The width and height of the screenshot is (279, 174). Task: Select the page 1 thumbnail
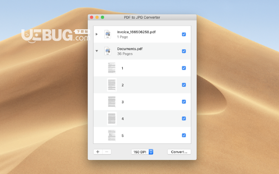click(112, 68)
